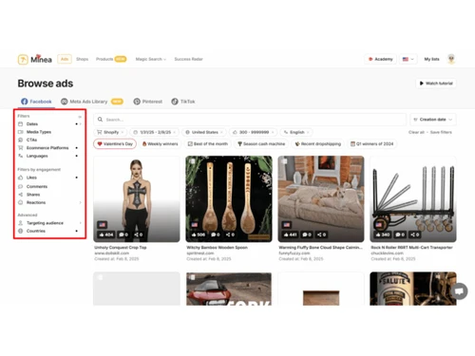Screen dimensions: 475x356
Task: Open the Creation date sort dropdown
Action: pyautogui.click(x=433, y=120)
